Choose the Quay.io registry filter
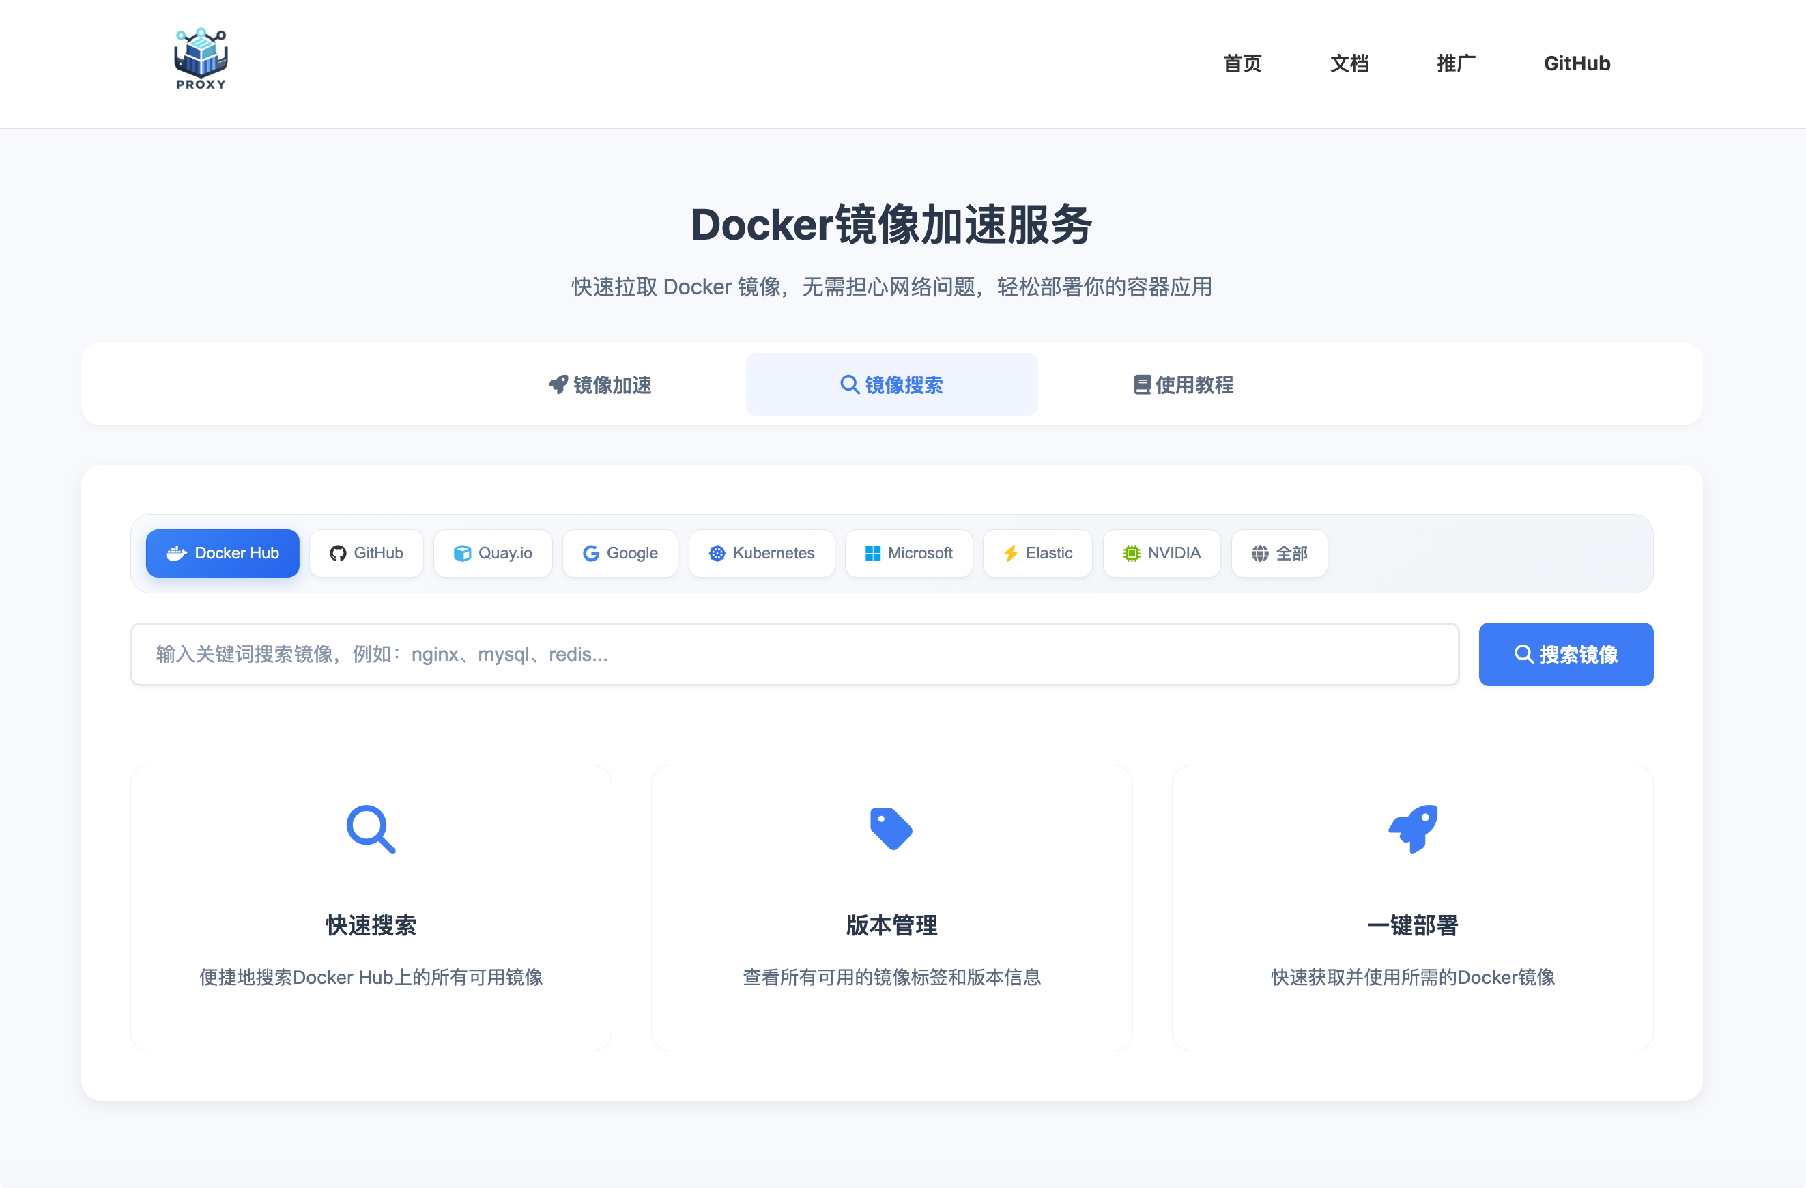Screen dimensions: 1806x1188 (493, 552)
